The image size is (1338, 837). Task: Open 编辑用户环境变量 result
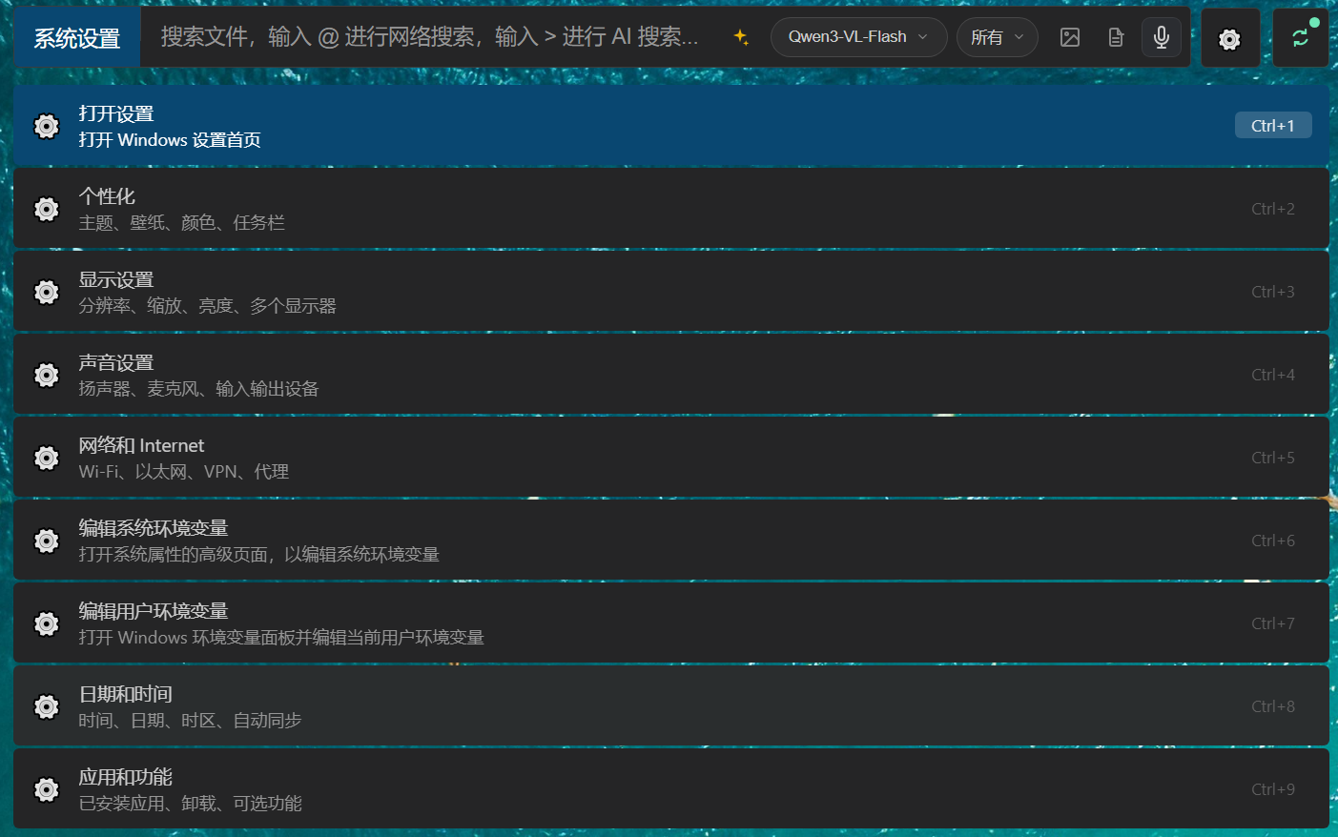671,623
